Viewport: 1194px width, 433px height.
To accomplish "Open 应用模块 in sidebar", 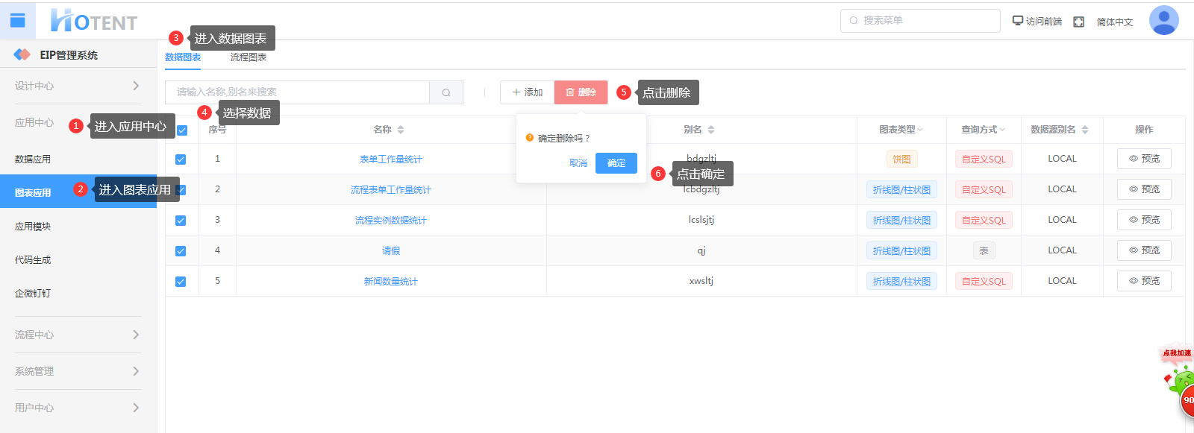I will click(x=78, y=226).
